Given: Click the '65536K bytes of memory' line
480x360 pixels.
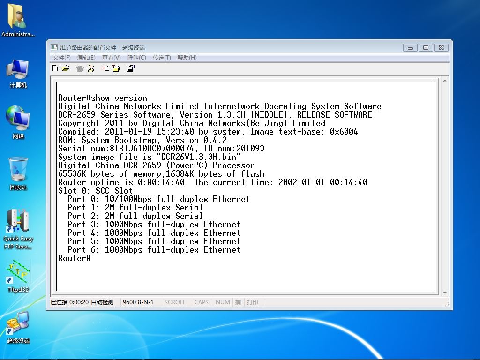Looking at the screenshot, I should (161, 174).
